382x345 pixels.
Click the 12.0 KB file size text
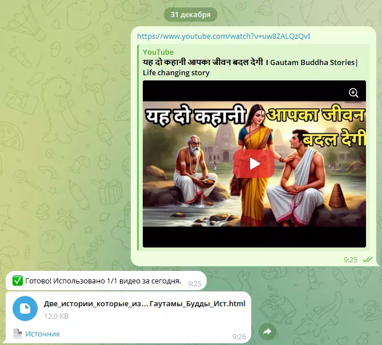(57, 315)
